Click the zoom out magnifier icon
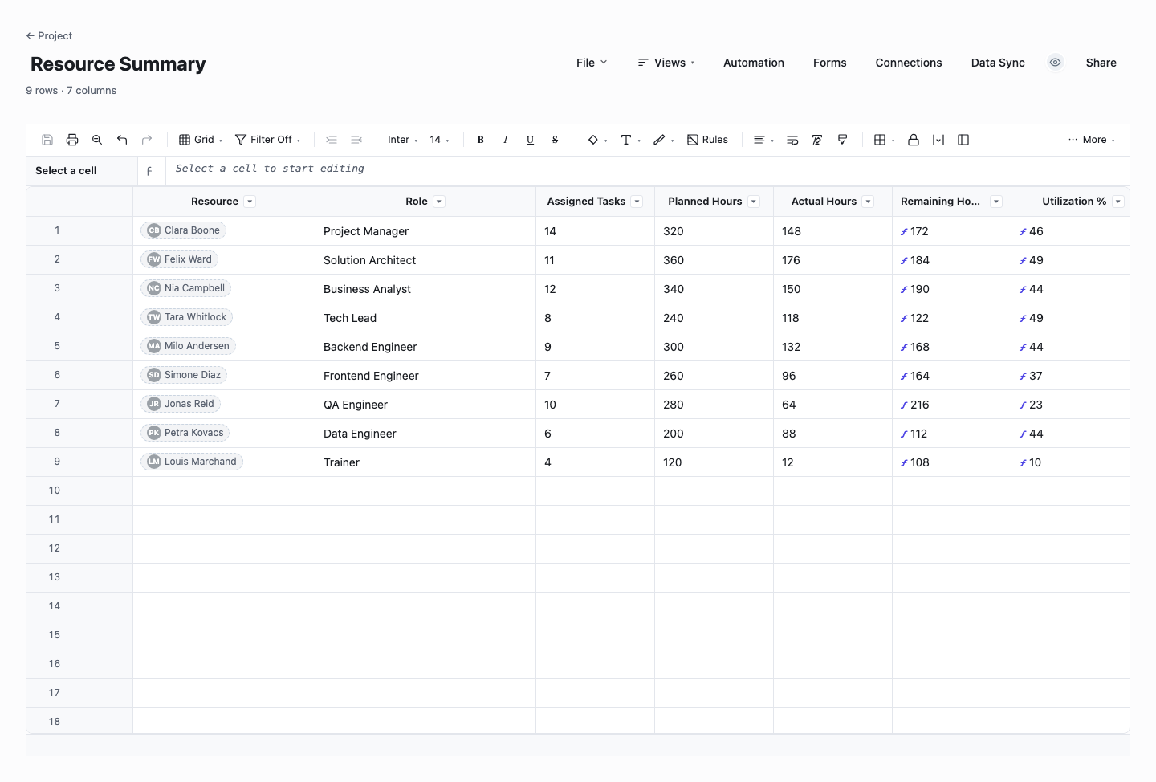The width and height of the screenshot is (1156, 782). (x=97, y=140)
